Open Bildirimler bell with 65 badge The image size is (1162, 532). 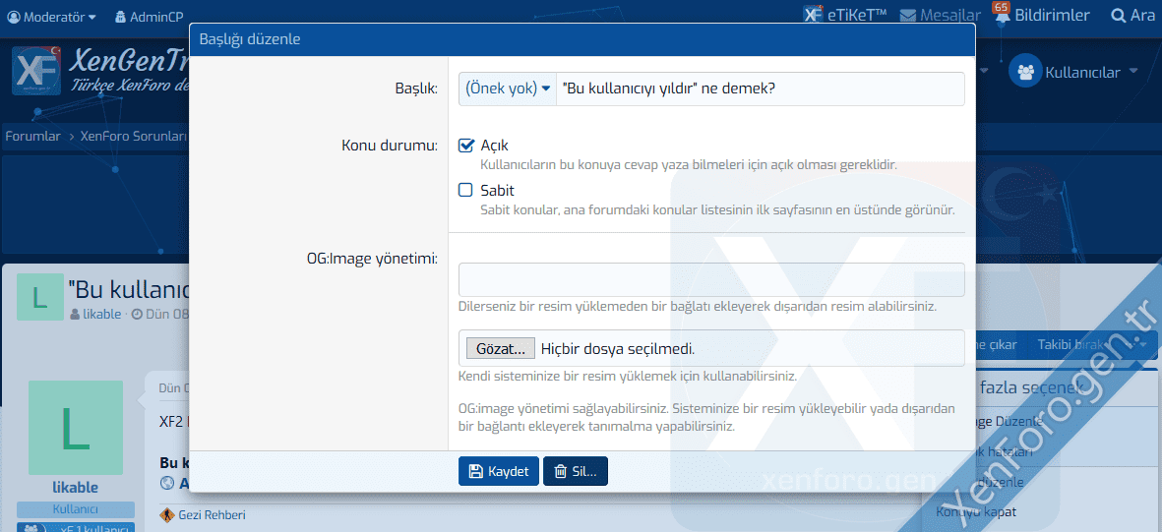coord(1002,16)
